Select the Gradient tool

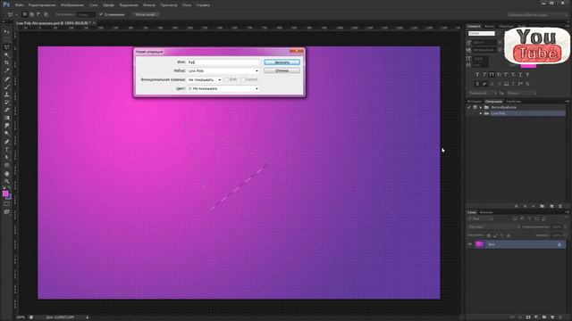click(x=7, y=118)
